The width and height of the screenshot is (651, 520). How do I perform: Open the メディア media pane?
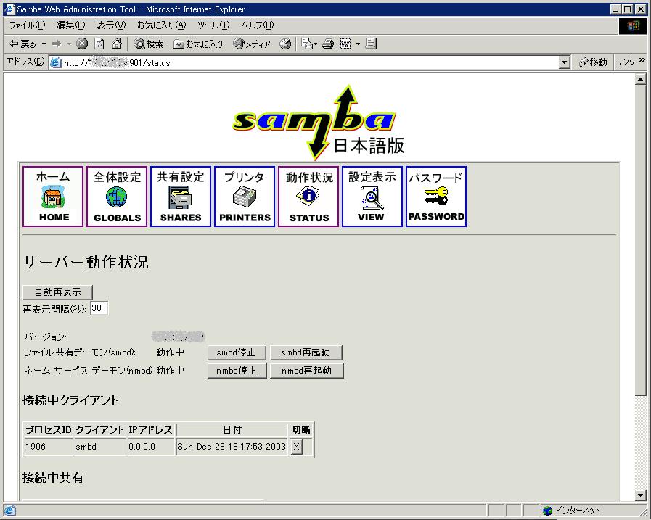tap(252, 44)
